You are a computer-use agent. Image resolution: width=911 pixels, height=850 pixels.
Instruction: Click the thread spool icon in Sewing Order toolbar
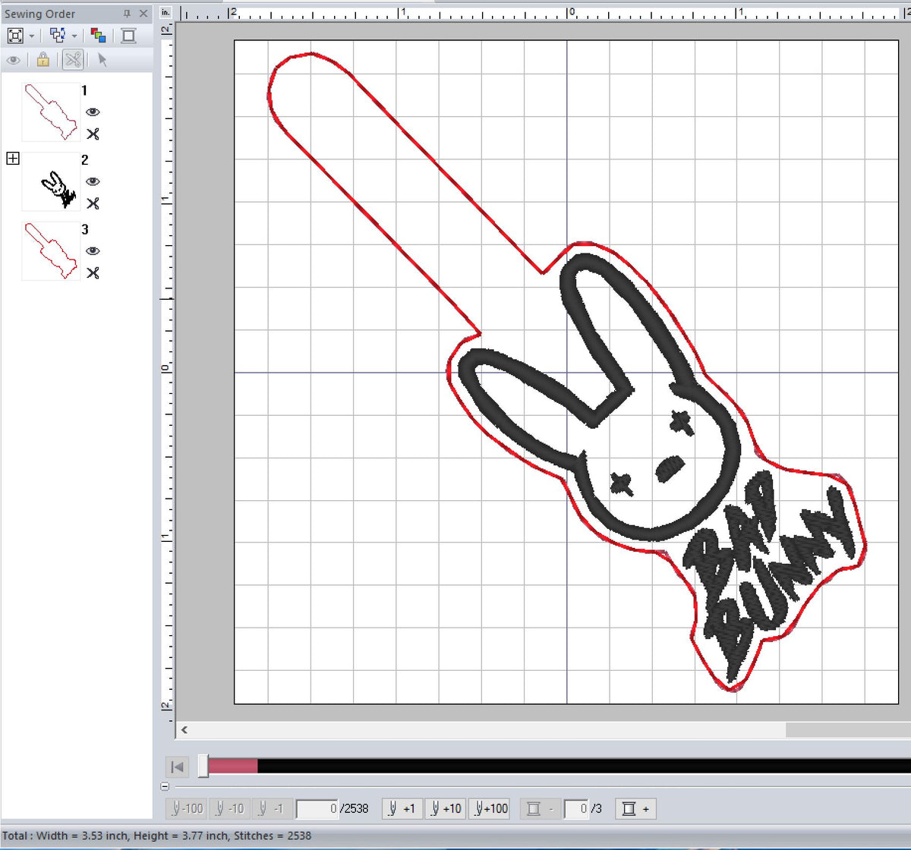[x=129, y=35]
